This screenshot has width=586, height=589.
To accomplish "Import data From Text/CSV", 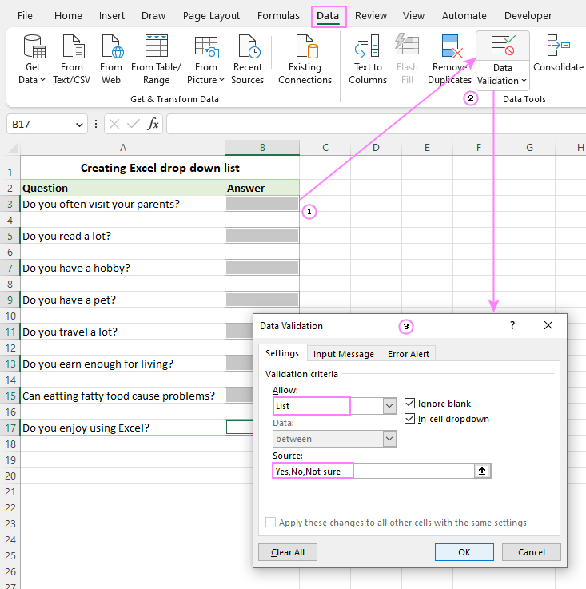I will (x=72, y=60).
